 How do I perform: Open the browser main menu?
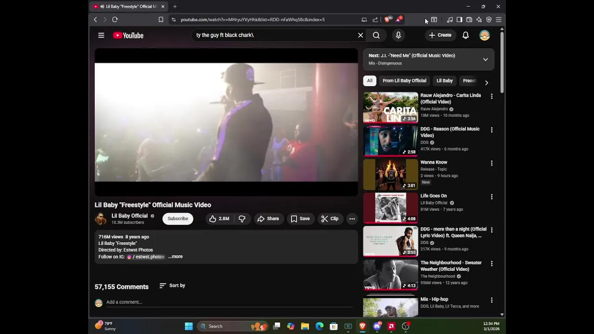(x=498, y=19)
